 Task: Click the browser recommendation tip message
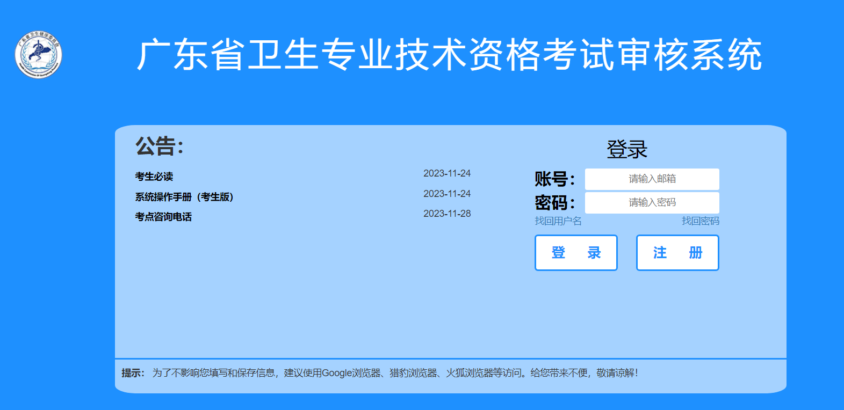coord(395,373)
